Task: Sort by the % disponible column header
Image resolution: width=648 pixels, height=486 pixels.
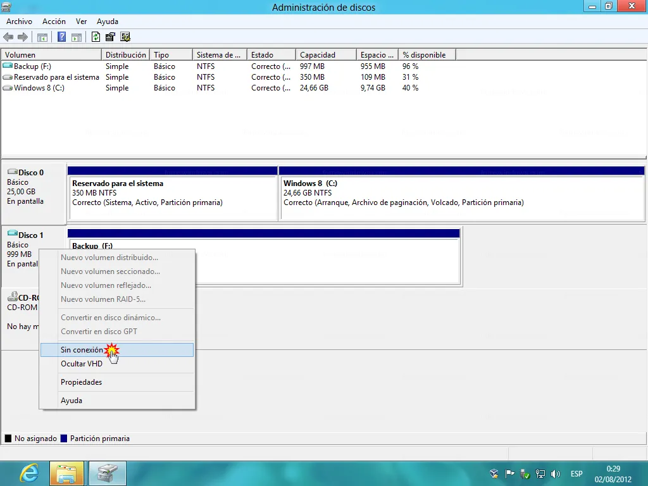Action: pos(427,55)
